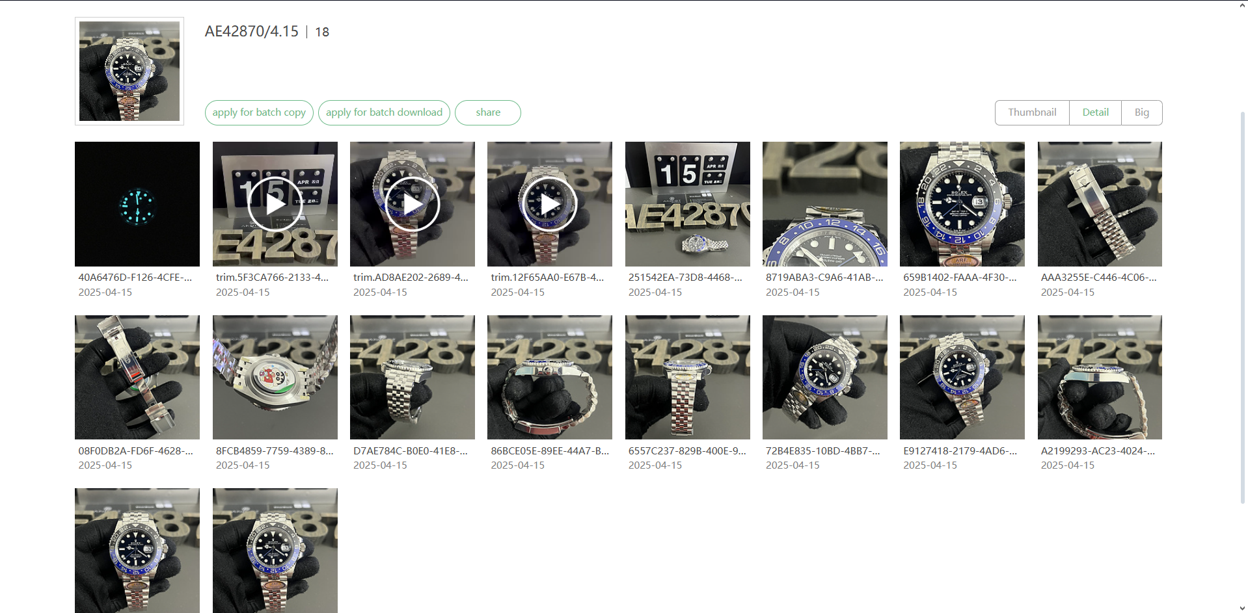Click the scrollbar up arrow
The height and width of the screenshot is (613, 1248).
coord(1243,5)
